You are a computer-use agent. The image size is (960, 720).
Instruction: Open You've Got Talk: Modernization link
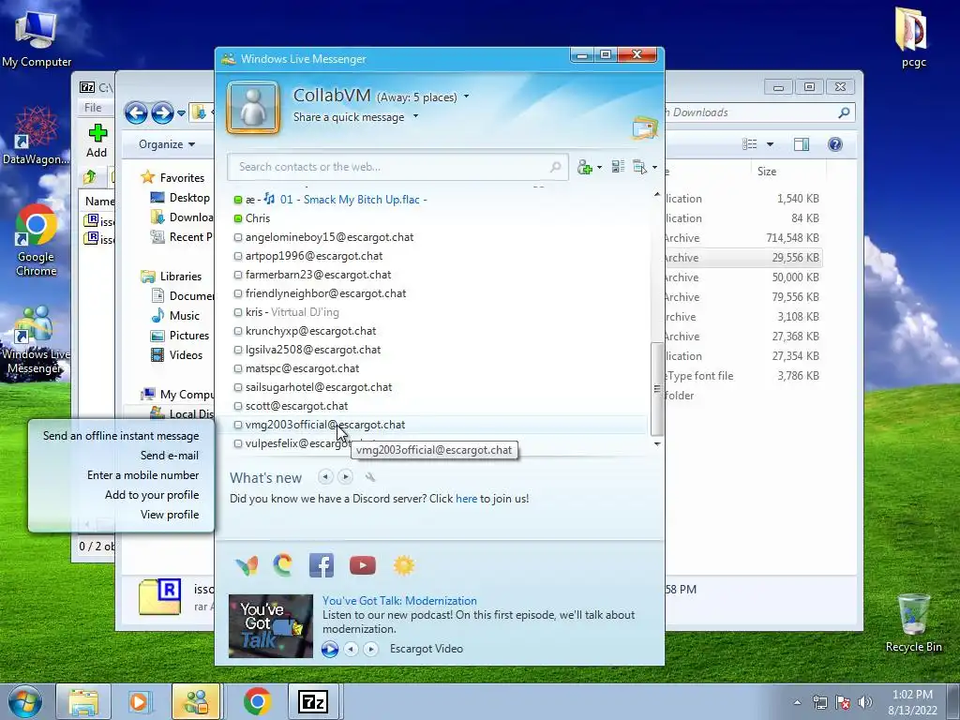point(399,601)
